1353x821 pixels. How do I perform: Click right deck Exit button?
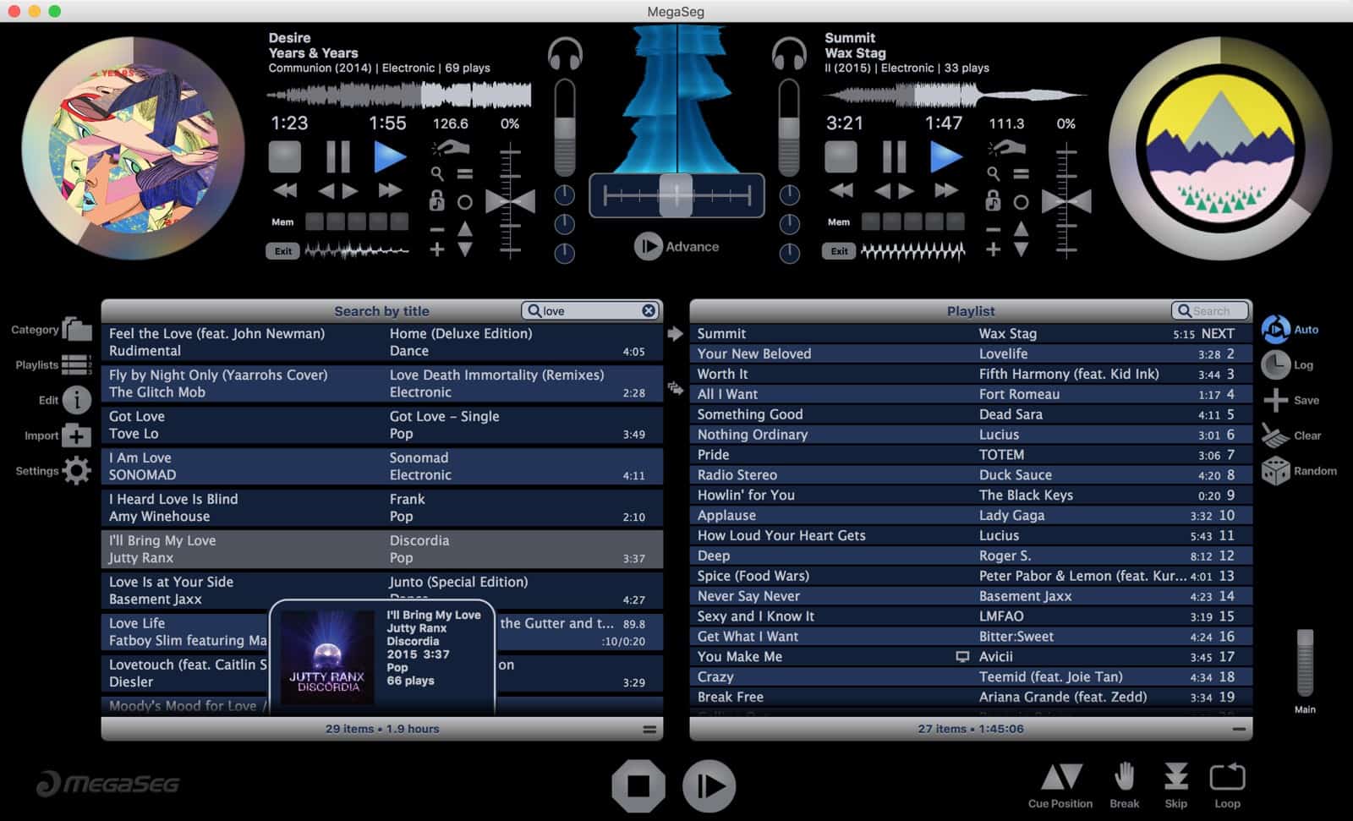point(839,251)
